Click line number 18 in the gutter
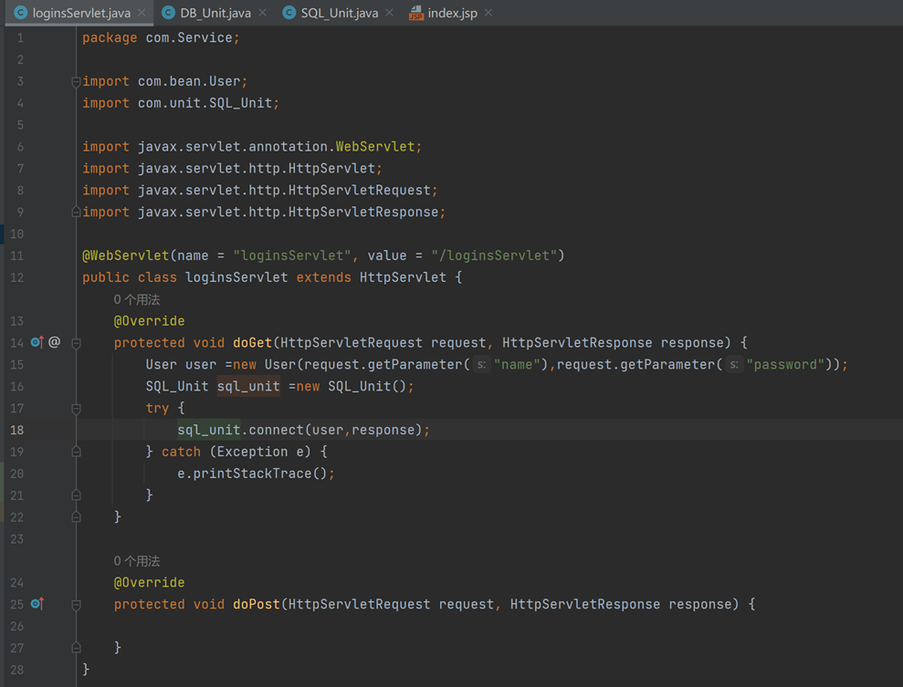This screenshot has width=903, height=687. point(17,431)
